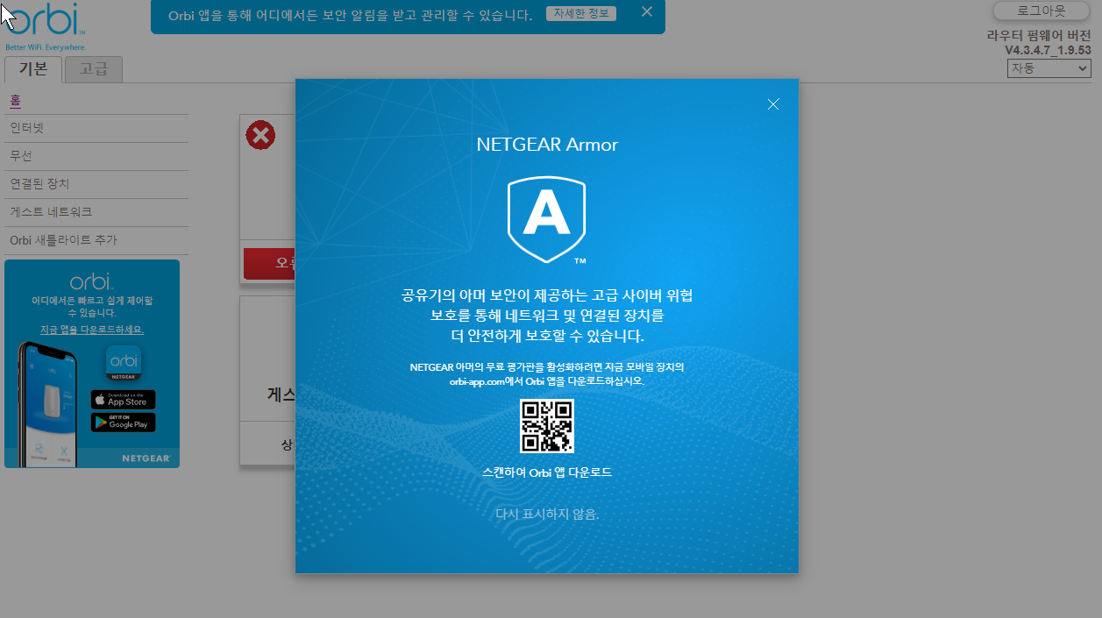Close the NETGEAR Armor dialog

pyautogui.click(x=773, y=104)
